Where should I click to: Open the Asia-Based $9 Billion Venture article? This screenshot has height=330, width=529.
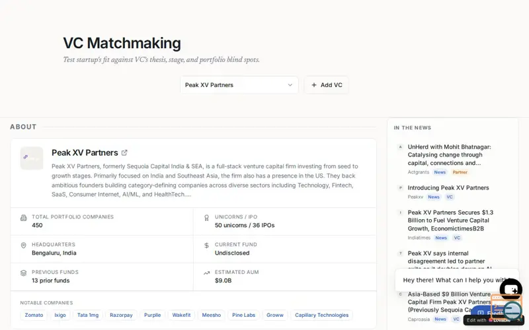449,302
